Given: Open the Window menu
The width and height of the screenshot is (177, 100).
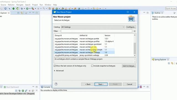Looking at the screenshot, I should click(48, 5).
